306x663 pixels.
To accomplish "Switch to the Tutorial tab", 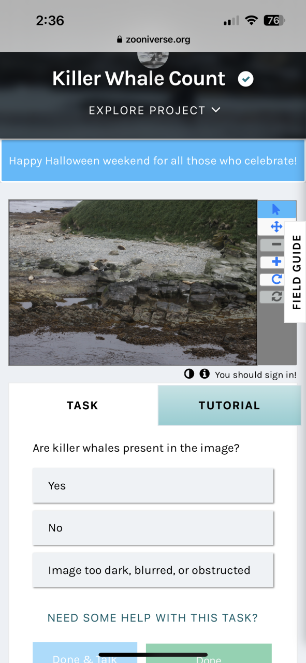I will point(229,405).
